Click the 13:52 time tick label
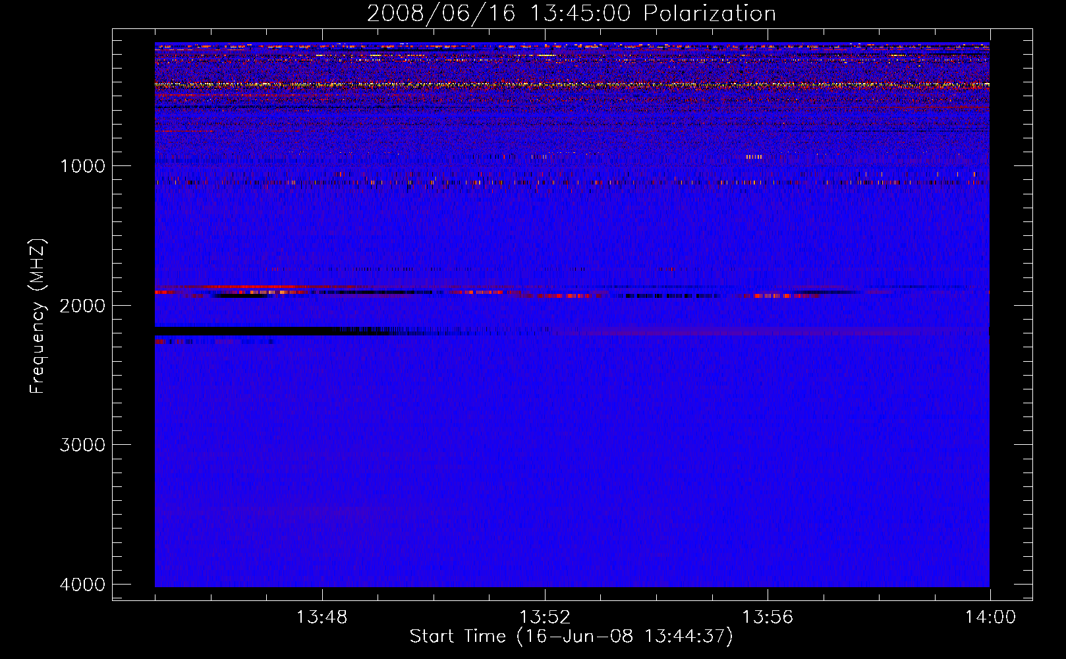This screenshot has height=659, width=1066. [544, 617]
